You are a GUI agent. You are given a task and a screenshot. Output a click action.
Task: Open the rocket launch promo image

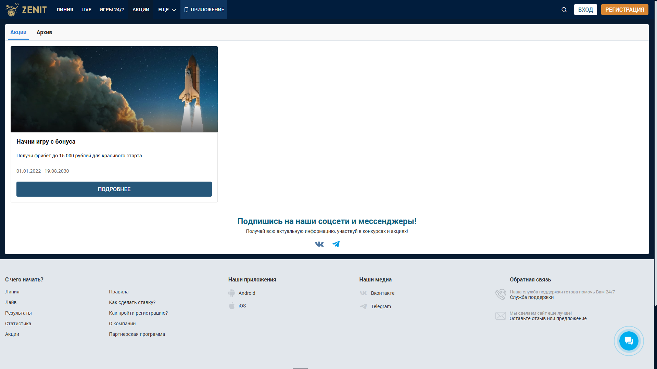(114, 89)
